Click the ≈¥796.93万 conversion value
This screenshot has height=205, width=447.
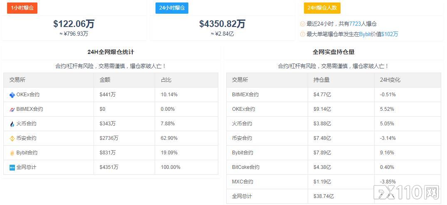click(74, 34)
